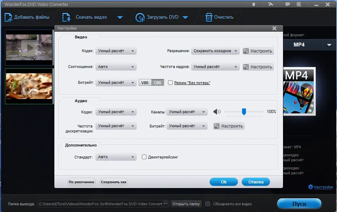Open the Частота дискретизации dropdown
The width and height of the screenshot is (337, 212).
click(116, 126)
